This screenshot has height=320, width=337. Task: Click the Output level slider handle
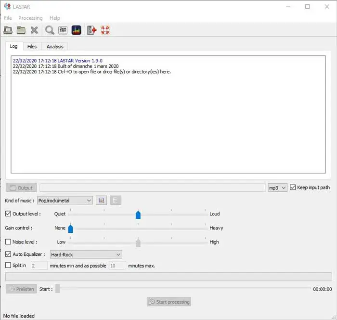[x=138, y=215]
